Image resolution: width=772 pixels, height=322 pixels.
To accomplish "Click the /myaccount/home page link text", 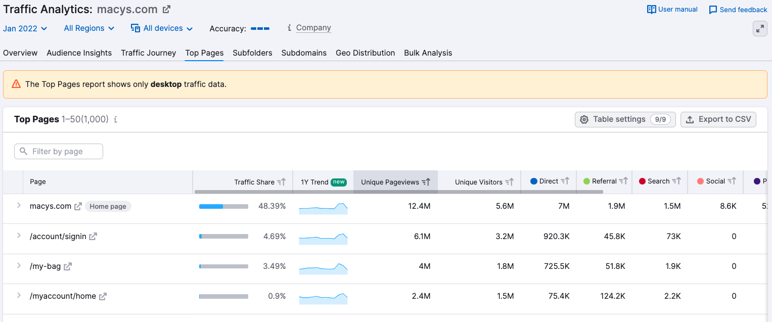I will click(x=63, y=296).
